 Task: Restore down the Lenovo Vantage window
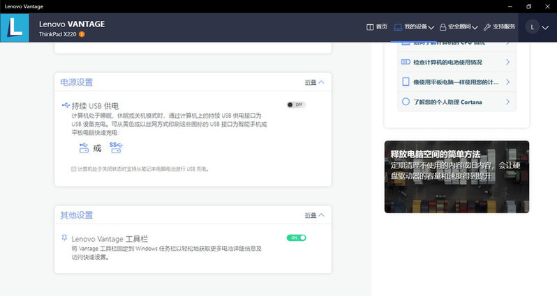point(528,6)
